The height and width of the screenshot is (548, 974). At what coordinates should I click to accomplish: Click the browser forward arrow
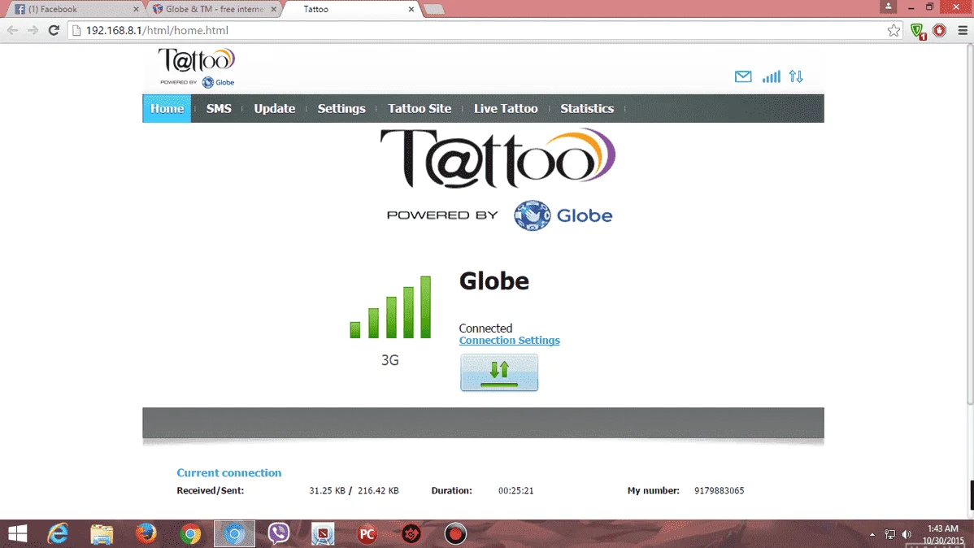(33, 30)
